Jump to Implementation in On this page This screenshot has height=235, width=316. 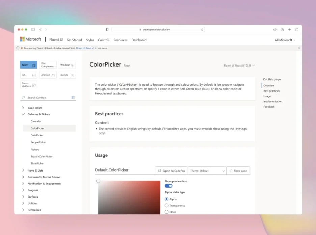(273, 101)
